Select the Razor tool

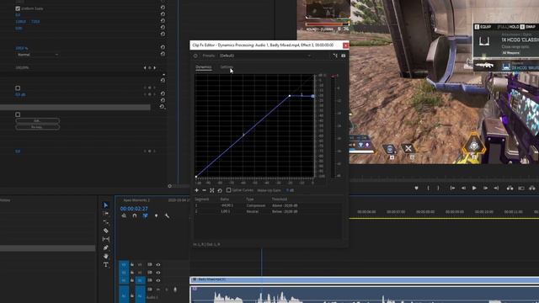[106, 231]
